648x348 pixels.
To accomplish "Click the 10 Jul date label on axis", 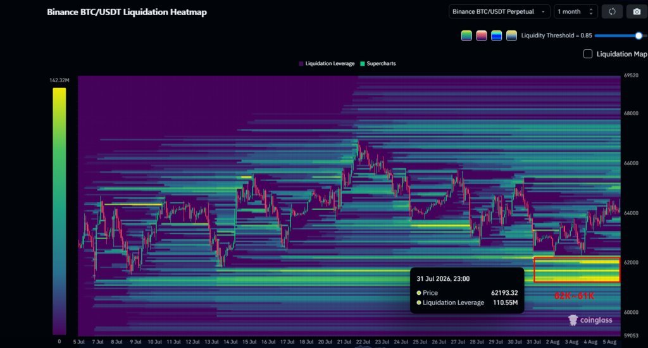I will point(154,342).
